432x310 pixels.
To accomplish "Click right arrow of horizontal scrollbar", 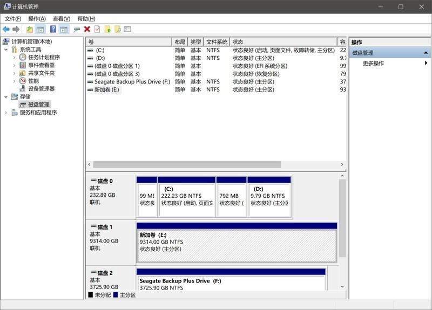I will (x=342, y=164).
